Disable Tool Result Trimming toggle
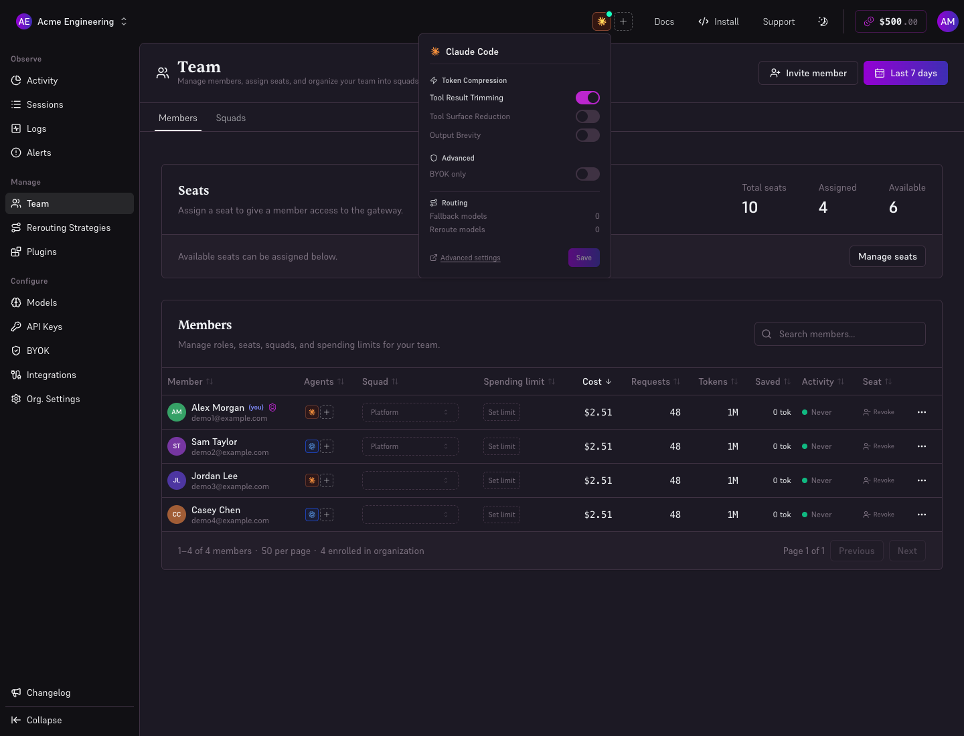Image resolution: width=964 pixels, height=736 pixels. [x=588, y=98]
